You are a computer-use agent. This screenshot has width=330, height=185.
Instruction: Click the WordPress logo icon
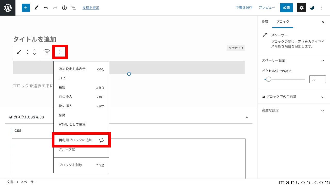pyautogui.click(x=8, y=8)
